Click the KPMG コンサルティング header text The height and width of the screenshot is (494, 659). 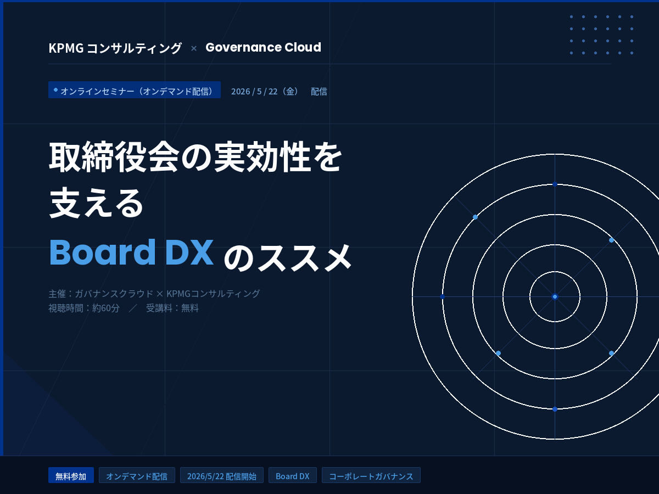tap(115, 48)
